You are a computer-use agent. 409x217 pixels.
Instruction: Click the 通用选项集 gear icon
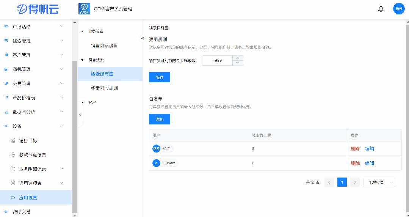tap(13, 183)
